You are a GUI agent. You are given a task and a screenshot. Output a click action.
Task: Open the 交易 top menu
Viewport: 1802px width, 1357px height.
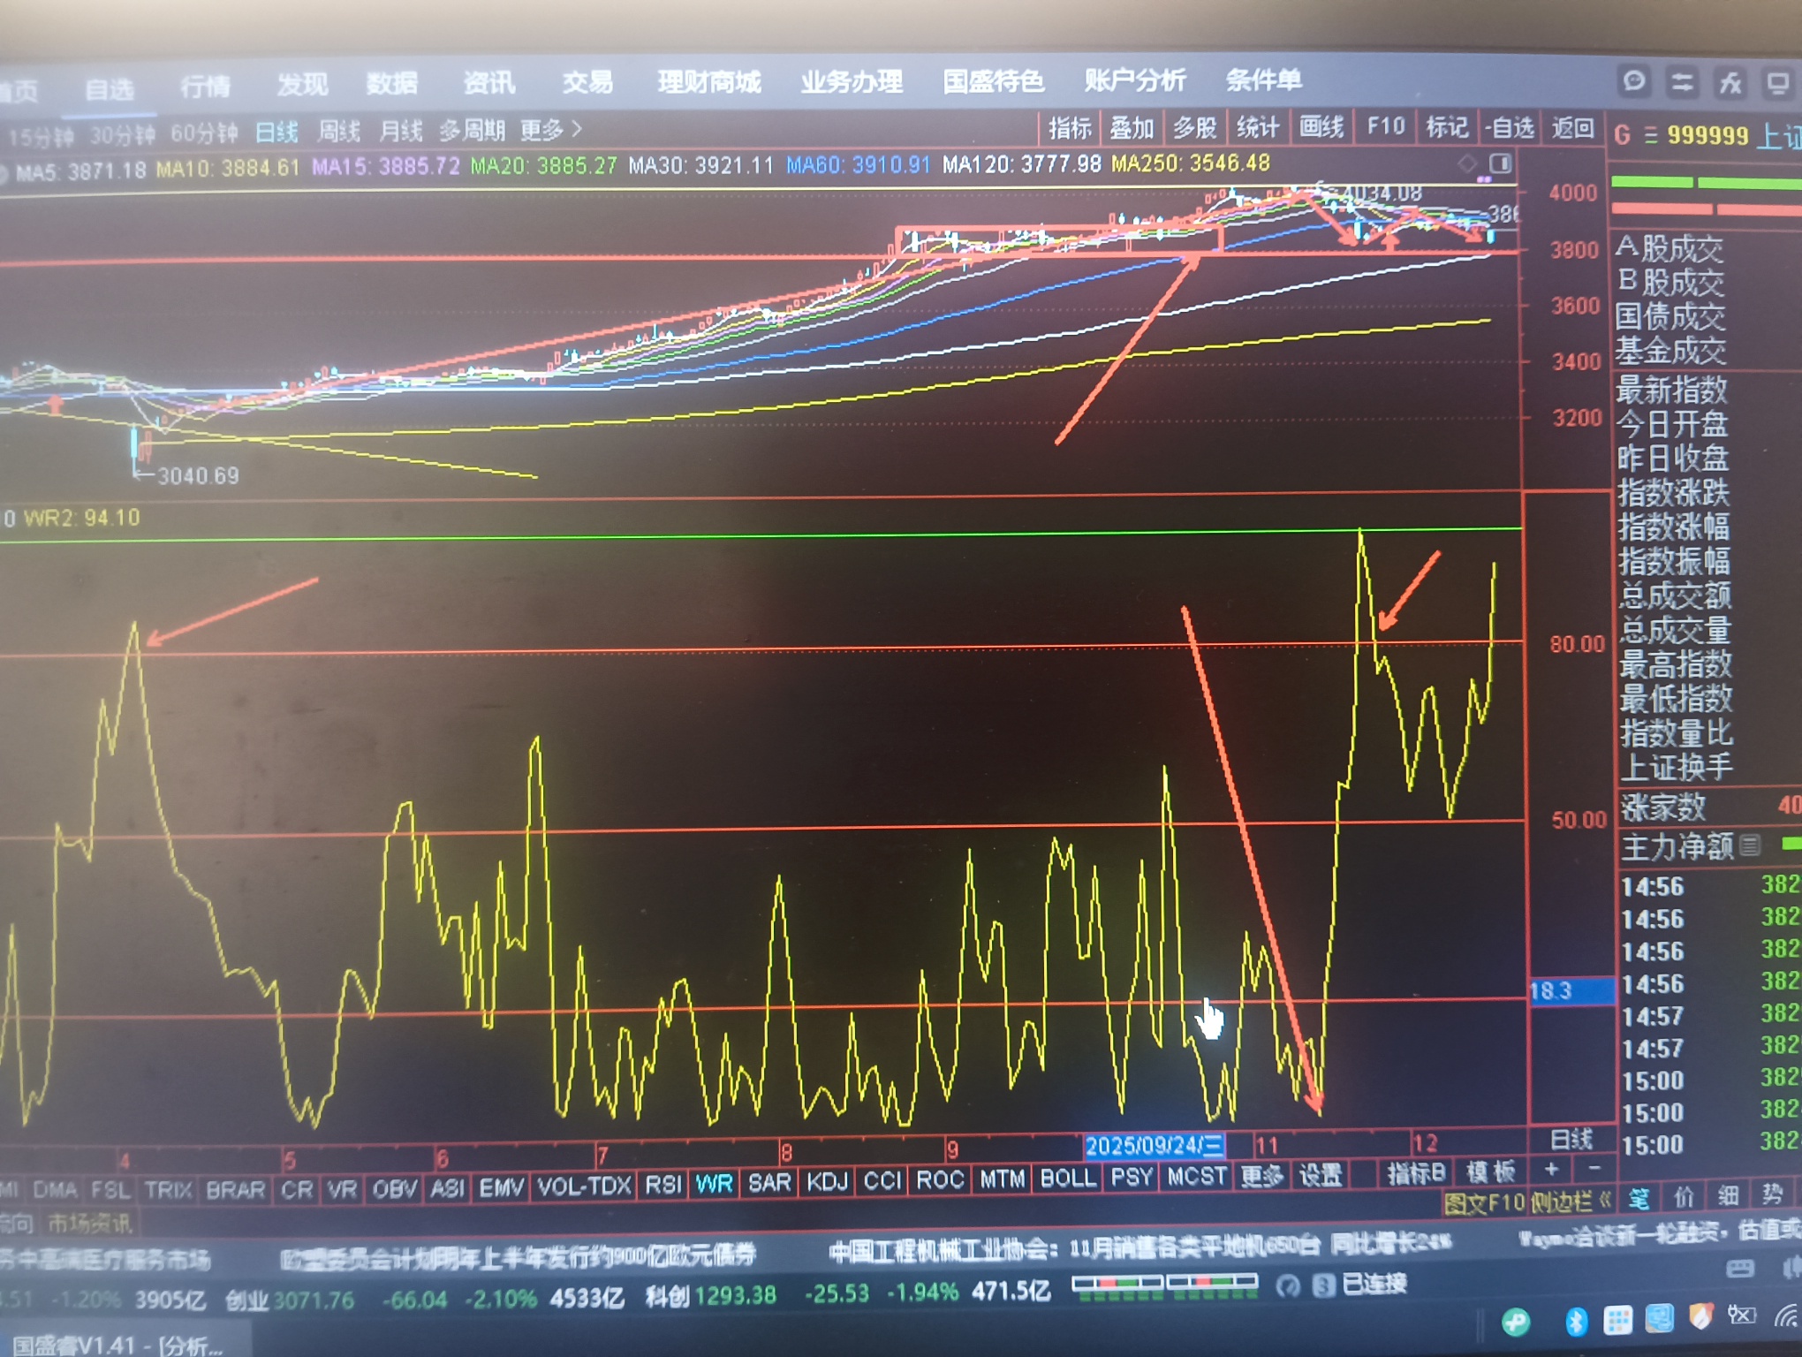pos(587,83)
